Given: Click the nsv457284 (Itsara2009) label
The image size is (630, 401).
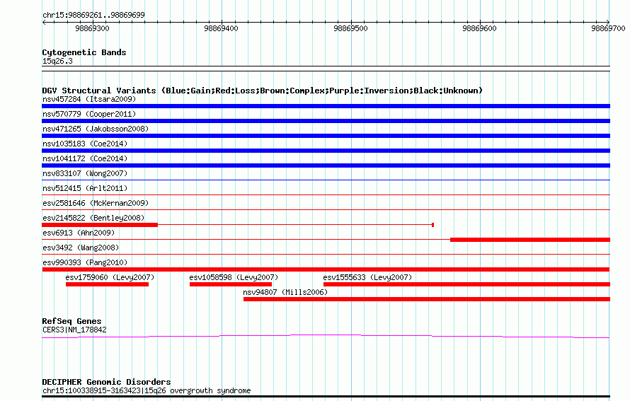Looking at the screenshot, I should point(89,99).
